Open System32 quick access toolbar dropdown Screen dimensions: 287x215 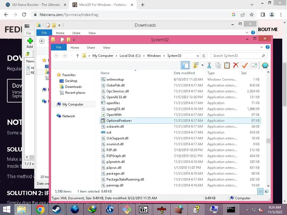point(74,40)
